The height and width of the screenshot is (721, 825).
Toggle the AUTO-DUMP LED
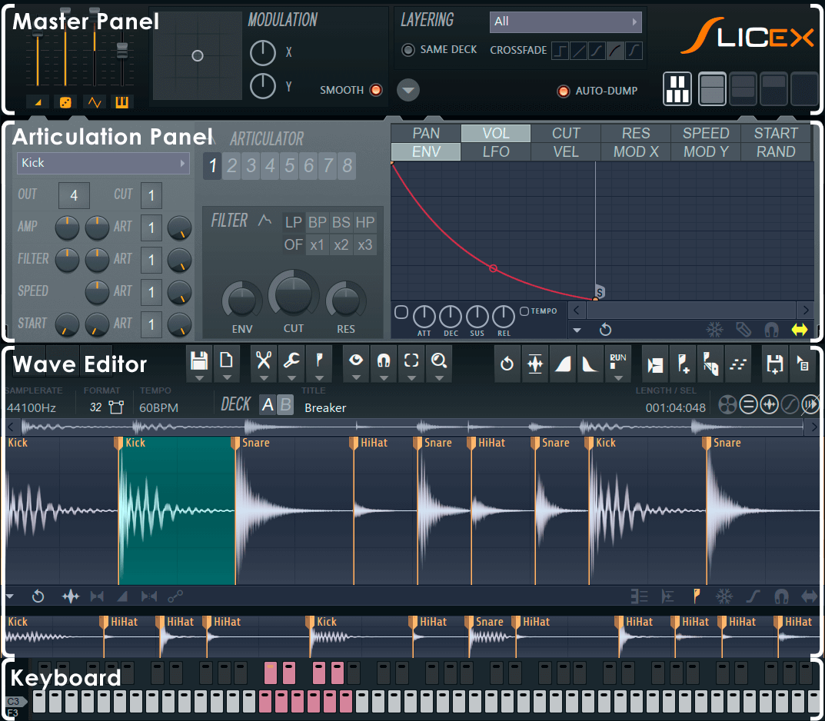pos(563,91)
